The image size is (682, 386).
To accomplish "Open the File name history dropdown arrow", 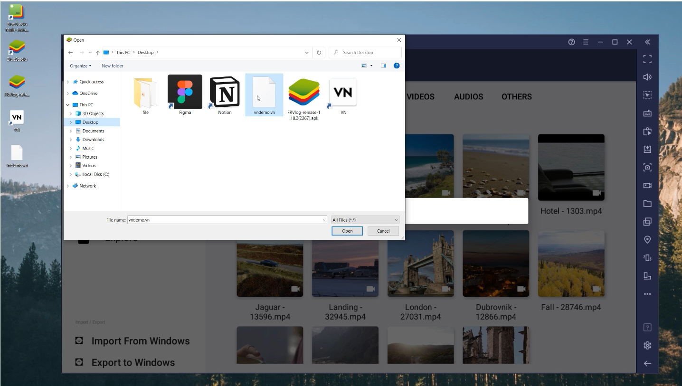I will pos(324,220).
